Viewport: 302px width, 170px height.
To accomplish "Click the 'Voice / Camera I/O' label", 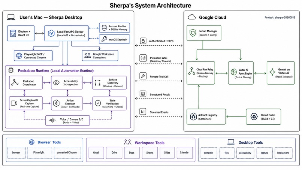I will [72, 119].
